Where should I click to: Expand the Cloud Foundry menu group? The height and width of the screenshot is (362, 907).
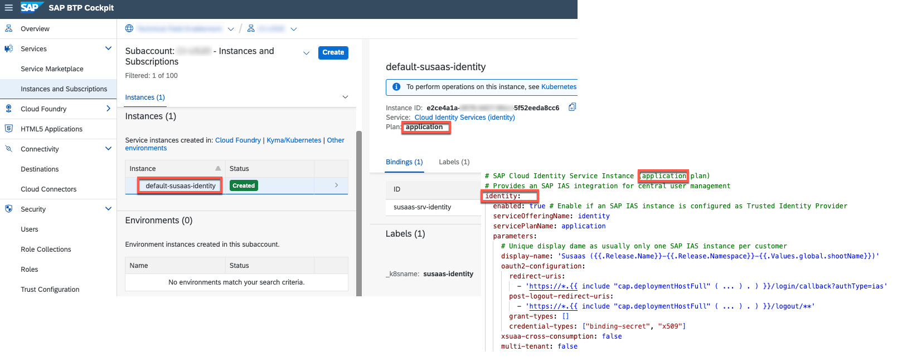pyautogui.click(x=108, y=109)
